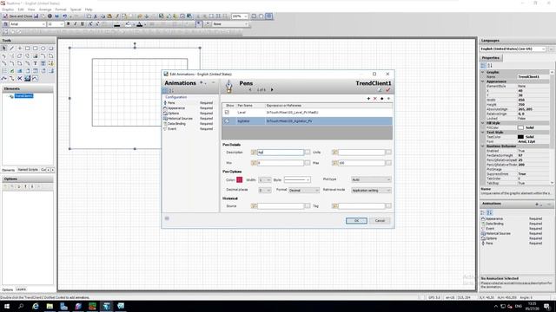Add animation via plus icon in Animations panel

click(537, 205)
